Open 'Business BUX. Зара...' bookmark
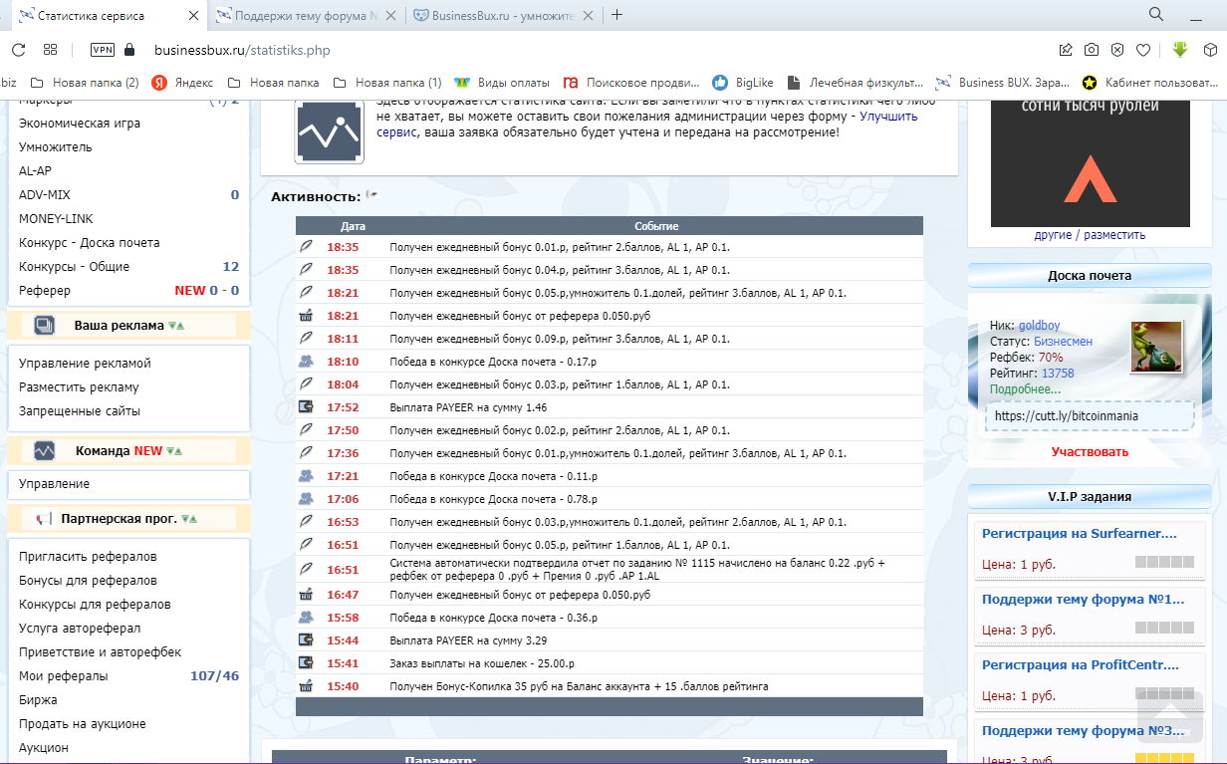The width and height of the screenshot is (1227, 764). 1002,83
